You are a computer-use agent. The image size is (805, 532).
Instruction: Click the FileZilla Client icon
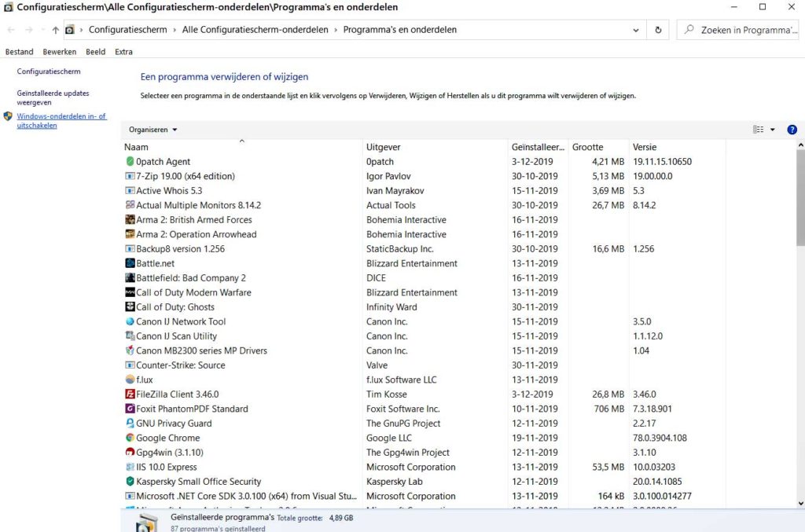click(x=130, y=394)
